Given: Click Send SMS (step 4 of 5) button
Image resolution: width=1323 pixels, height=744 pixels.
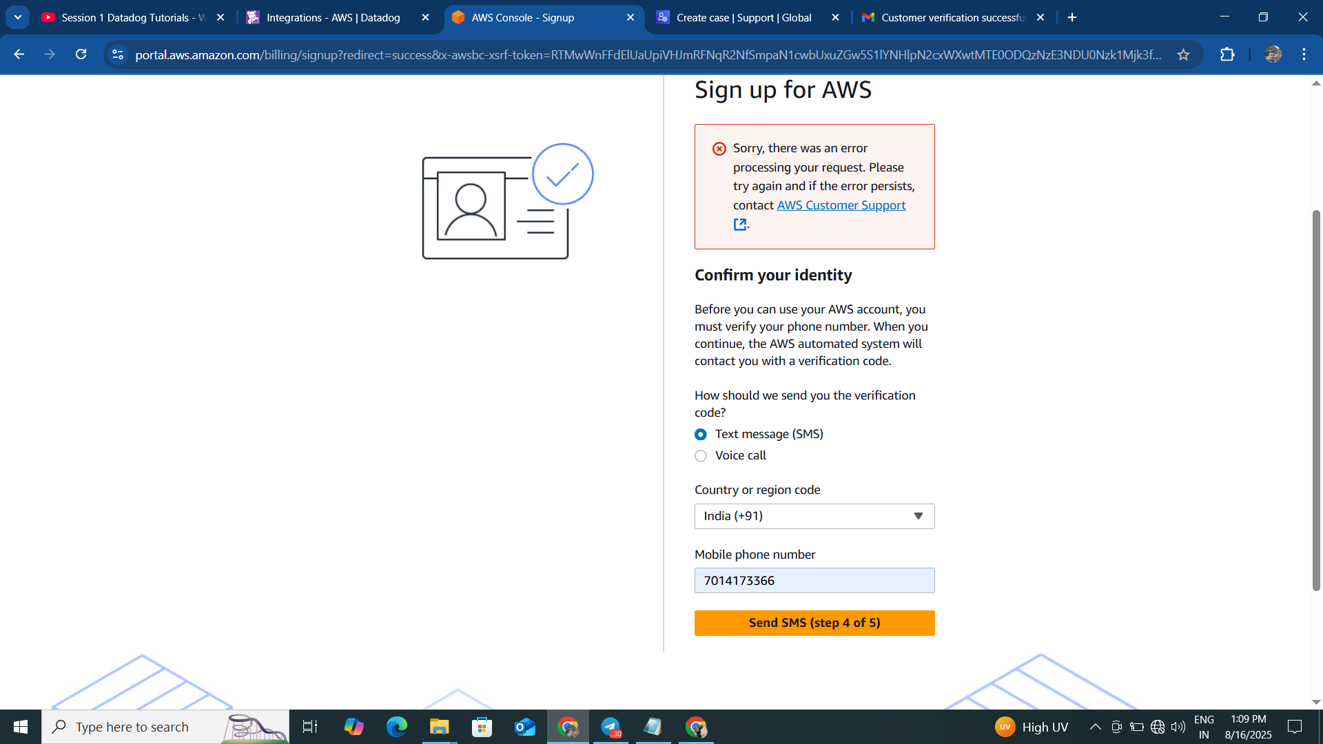Looking at the screenshot, I should click(x=814, y=623).
